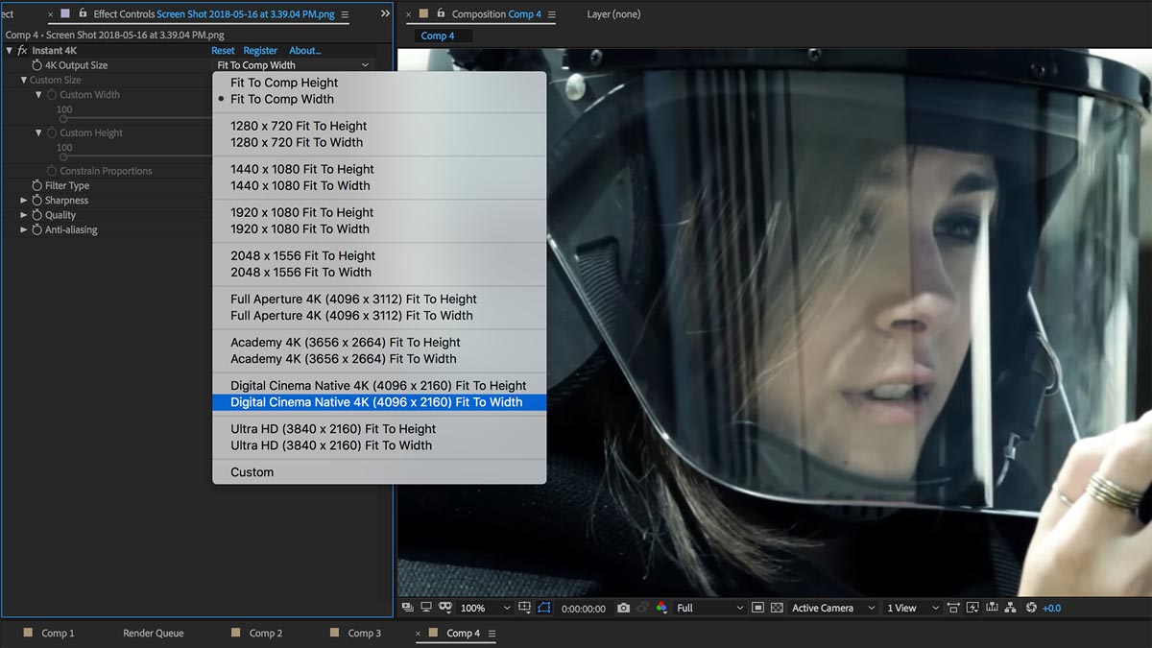
Task: Click the Register link
Action: [260, 51]
